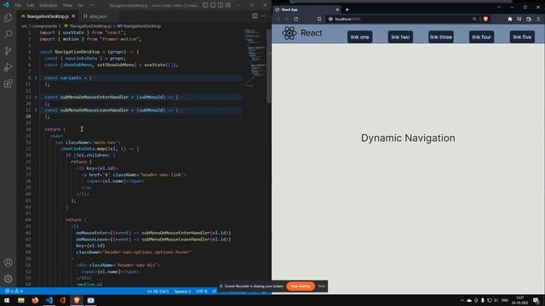The width and height of the screenshot is (545, 306).
Task: Open the Go menu
Action: point(80,5)
